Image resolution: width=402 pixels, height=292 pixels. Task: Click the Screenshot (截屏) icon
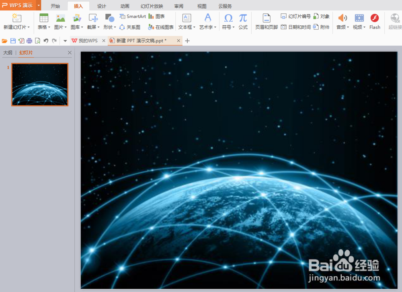tap(93, 18)
